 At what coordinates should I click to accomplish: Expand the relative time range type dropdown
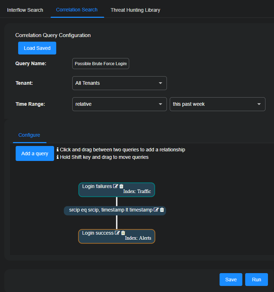point(119,104)
